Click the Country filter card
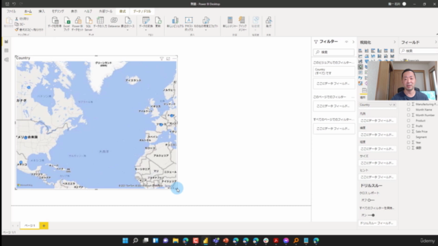This screenshot has height=246, width=438. click(334, 71)
